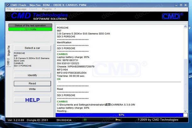Click the HW: 99761863731 log line
The width and height of the screenshot is (192, 128).
[68, 60]
